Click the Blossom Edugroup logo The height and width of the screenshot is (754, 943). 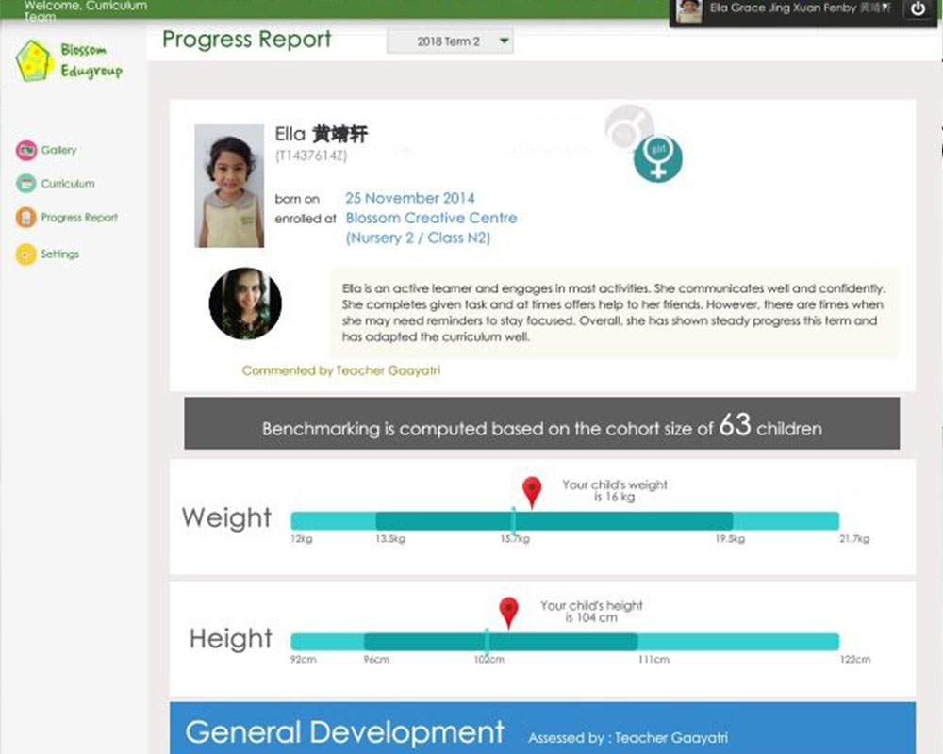coord(69,60)
